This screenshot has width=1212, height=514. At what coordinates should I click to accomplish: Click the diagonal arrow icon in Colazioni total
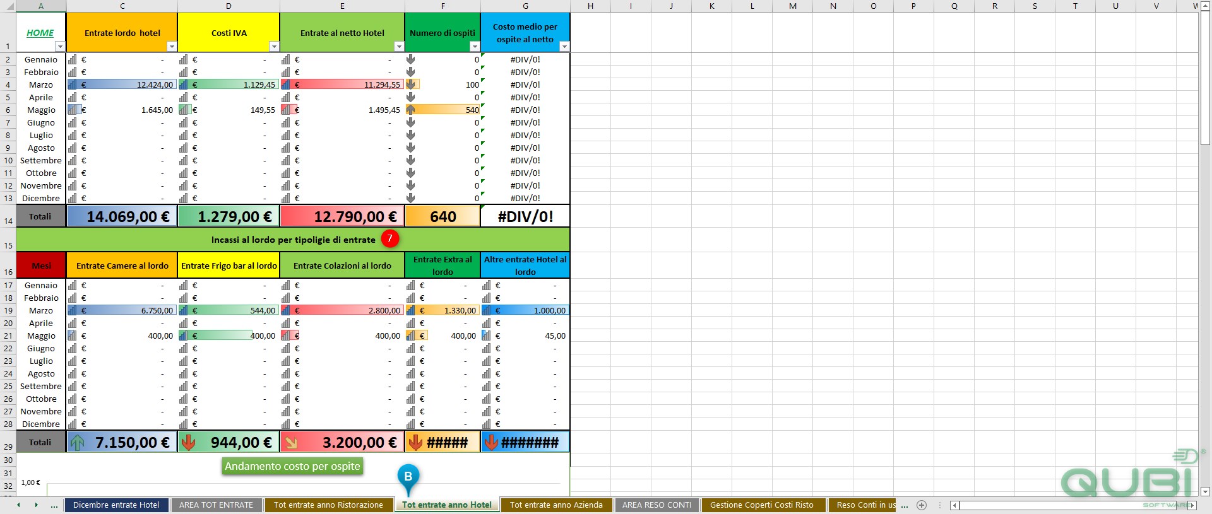click(291, 443)
